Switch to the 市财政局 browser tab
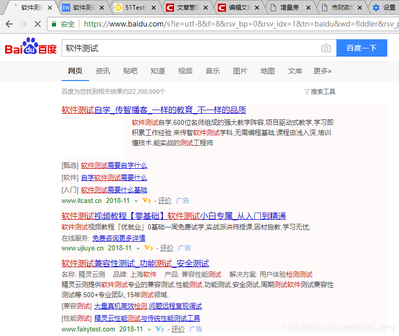 (x=342, y=8)
